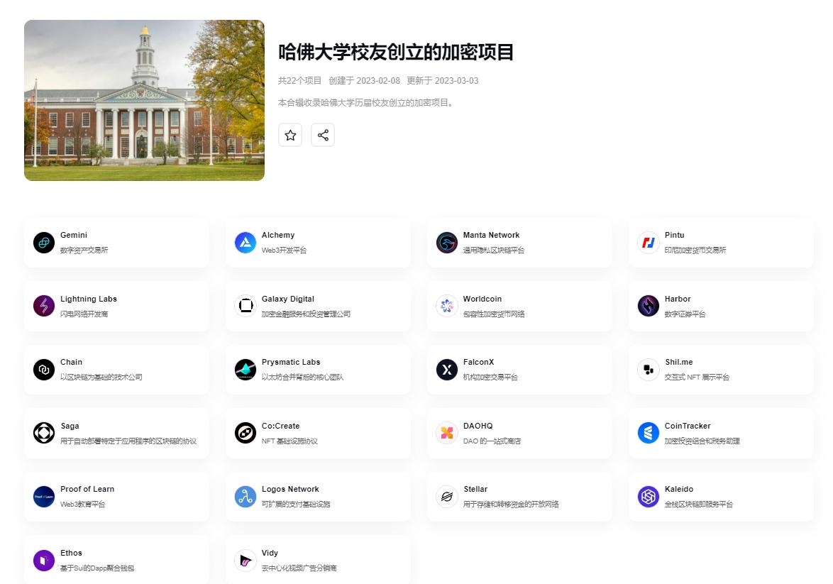Image resolution: width=833 pixels, height=584 pixels.
Task: Select the CoinTracker logo icon
Action: (649, 433)
